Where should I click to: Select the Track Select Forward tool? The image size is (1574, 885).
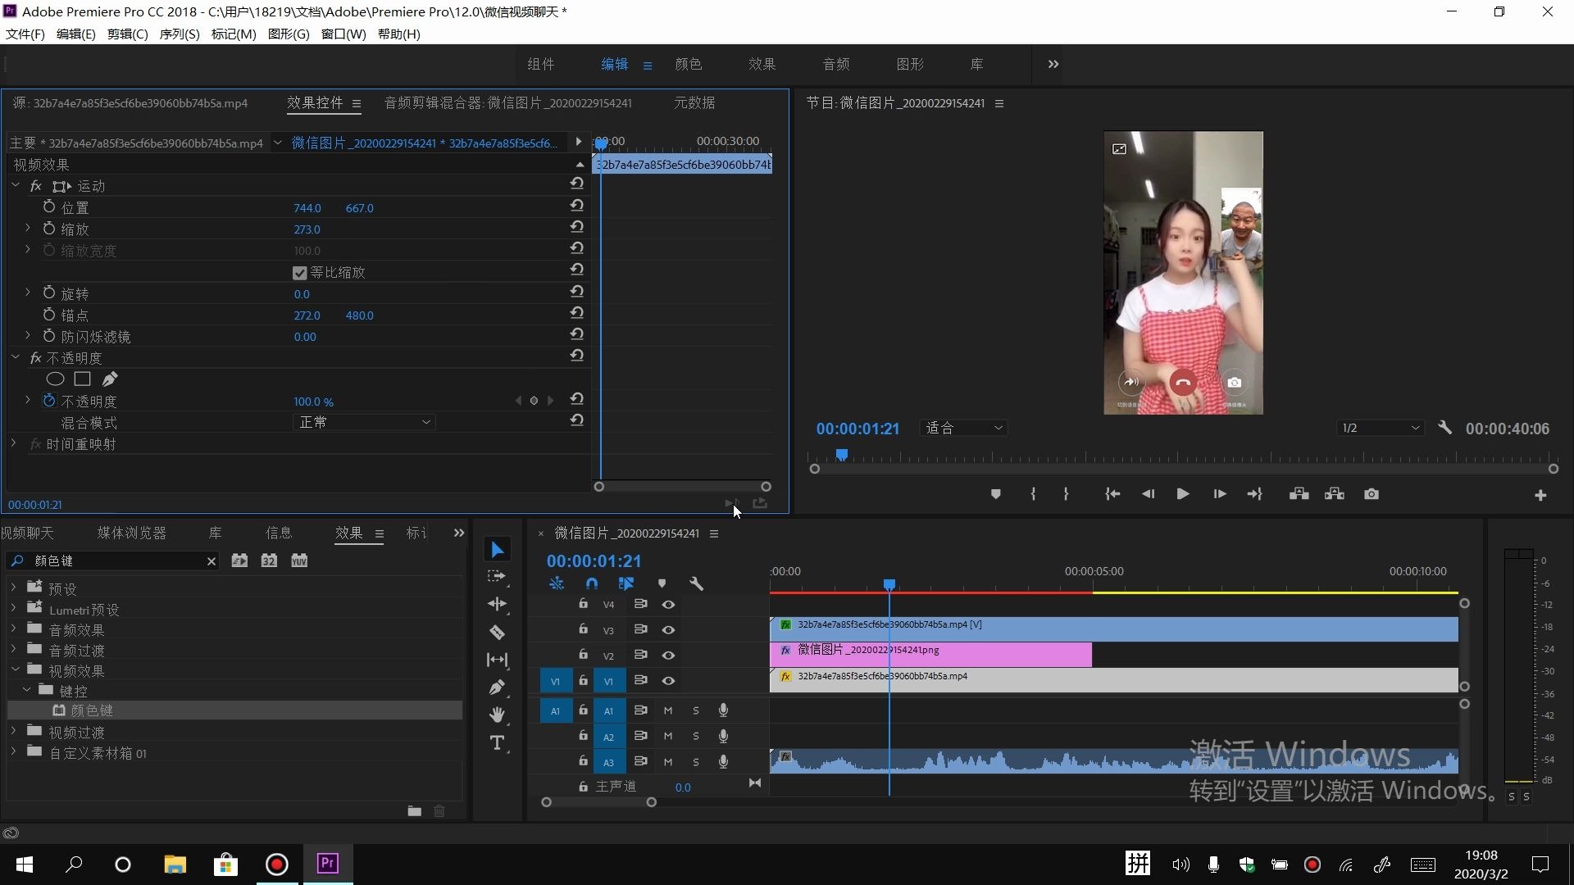(x=497, y=577)
